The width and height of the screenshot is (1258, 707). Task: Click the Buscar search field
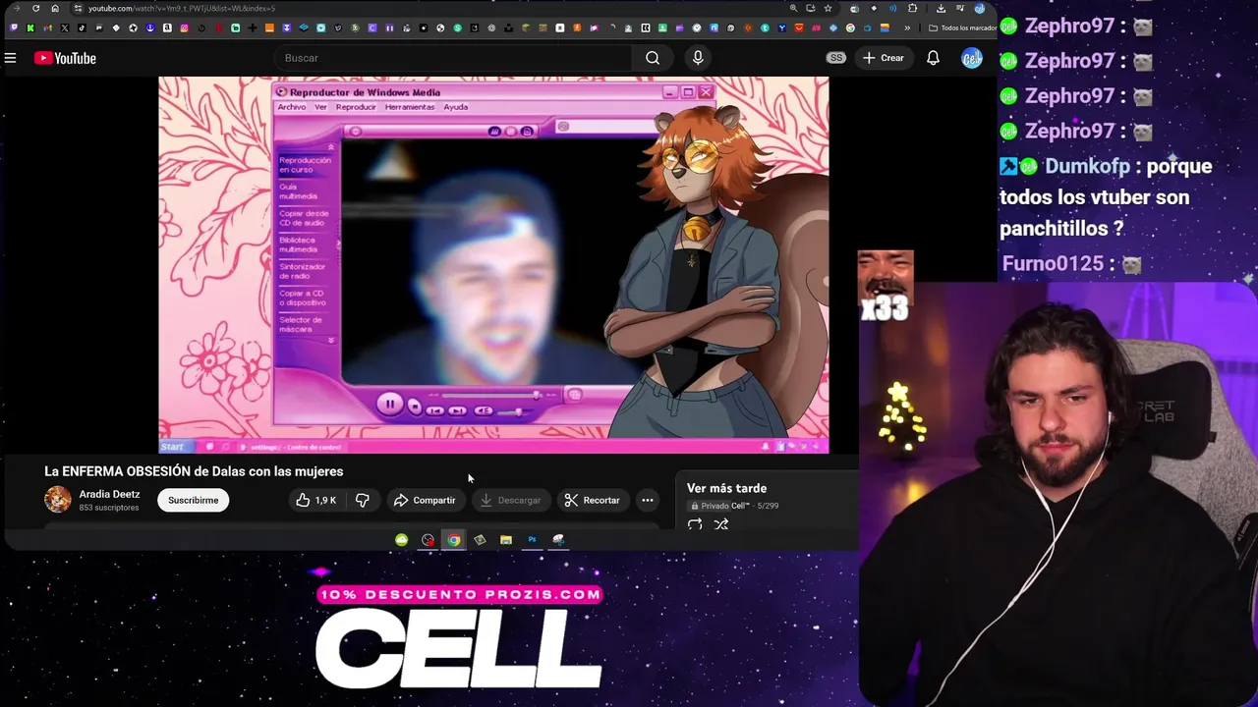coord(452,58)
